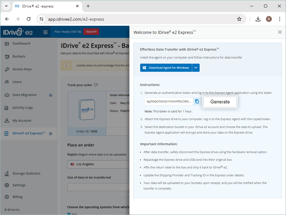This screenshot has width=286, height=215.
Task: Open help icon beside IDrive e2 Express
Action: [51, 133]
